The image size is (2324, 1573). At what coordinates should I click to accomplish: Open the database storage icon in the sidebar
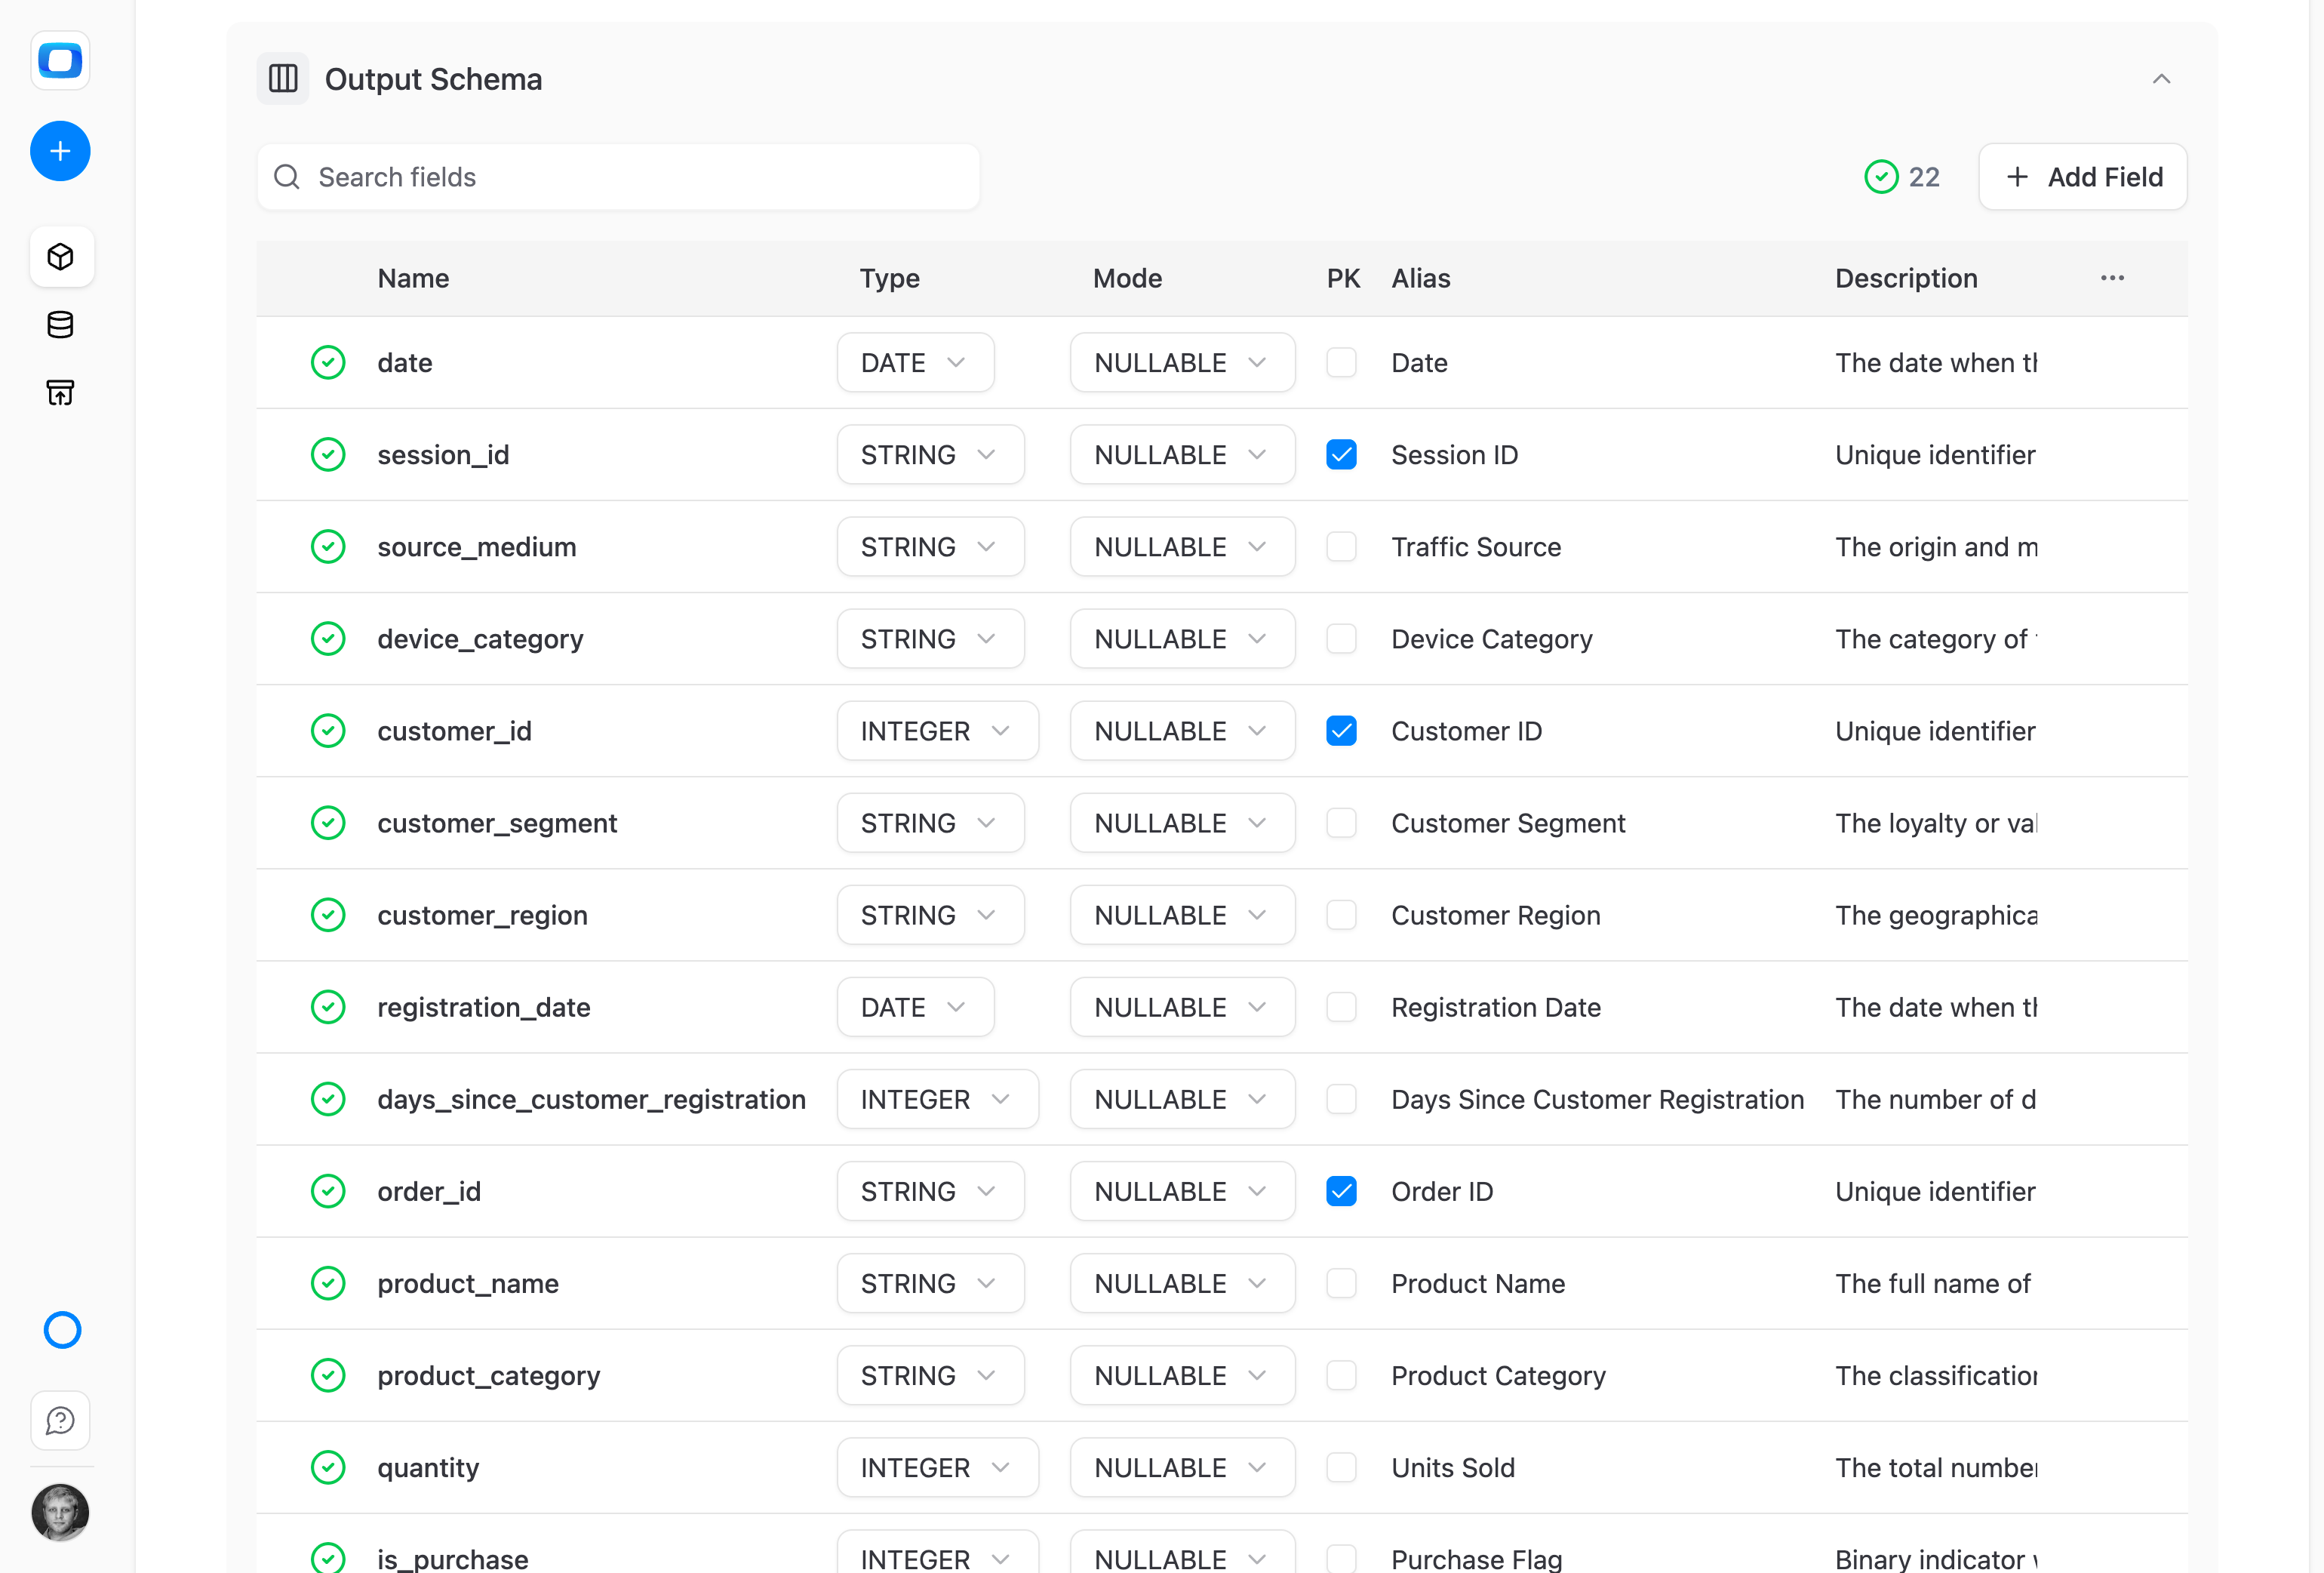60,325
